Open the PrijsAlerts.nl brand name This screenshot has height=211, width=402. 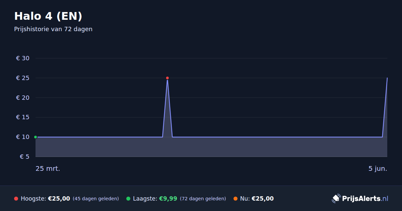[x=365, y=199]
